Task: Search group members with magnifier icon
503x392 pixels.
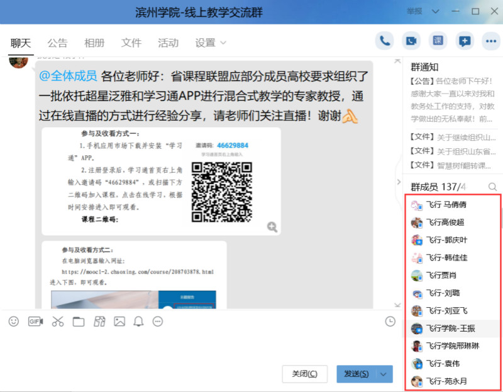Action: pyautogui.click(x=493, y=187)
